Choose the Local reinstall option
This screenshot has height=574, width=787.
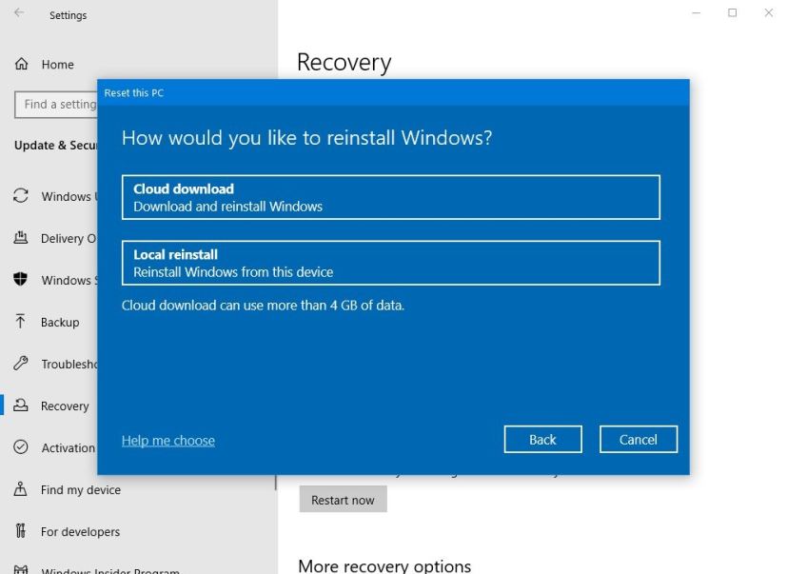tap(390, 261)
